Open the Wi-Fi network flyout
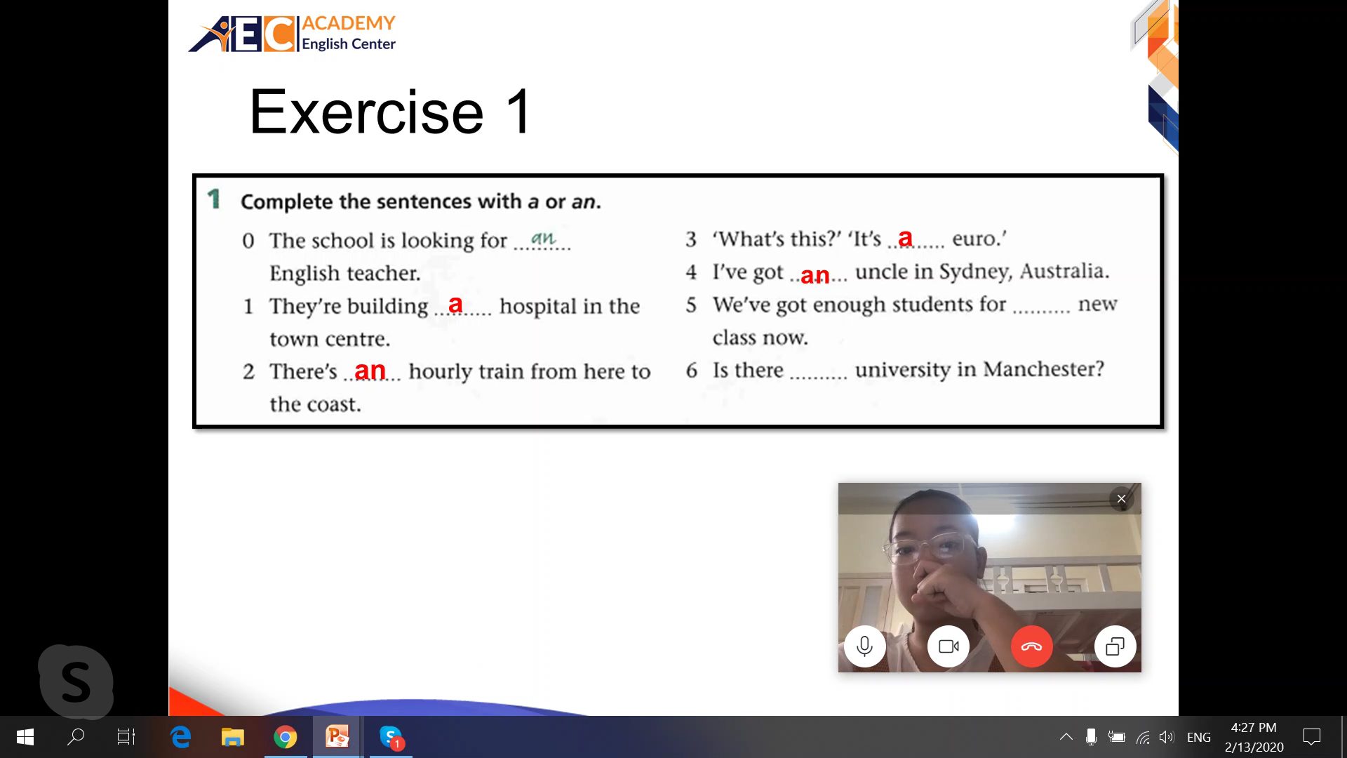This screenshot has width=1347, height=758. tap(1143, 737)
